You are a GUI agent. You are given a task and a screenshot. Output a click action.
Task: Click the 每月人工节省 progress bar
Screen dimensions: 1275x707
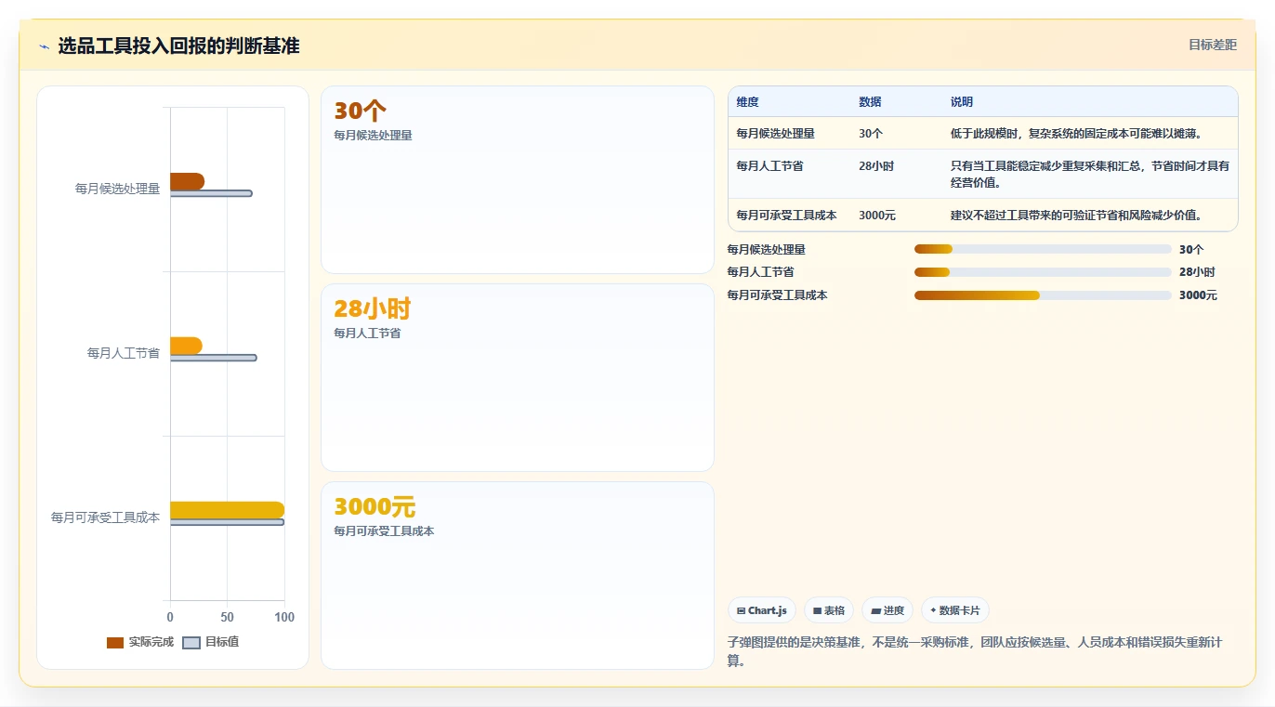pyautogui.click(x=1043, y=272)
